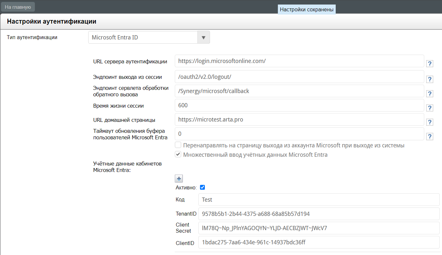
Task: Go back via На главную button
Action: (x=18, y=7)
